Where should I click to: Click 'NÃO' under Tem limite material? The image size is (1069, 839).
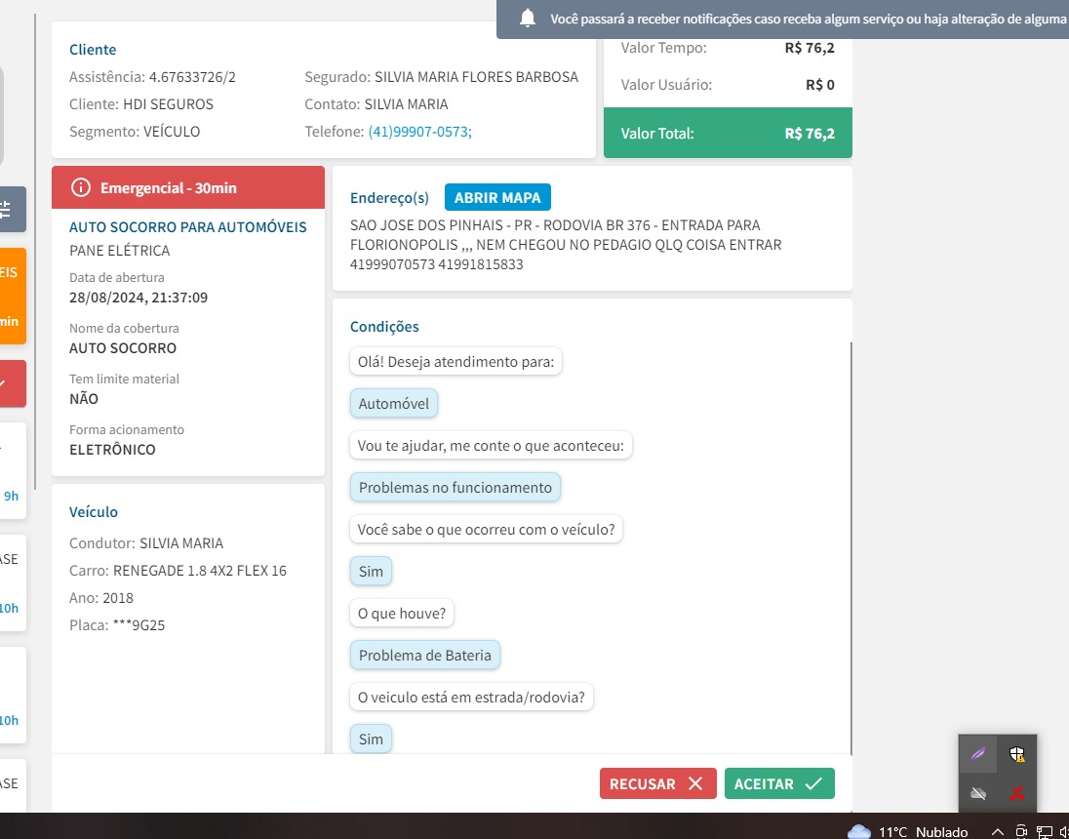tap(84, 399)
